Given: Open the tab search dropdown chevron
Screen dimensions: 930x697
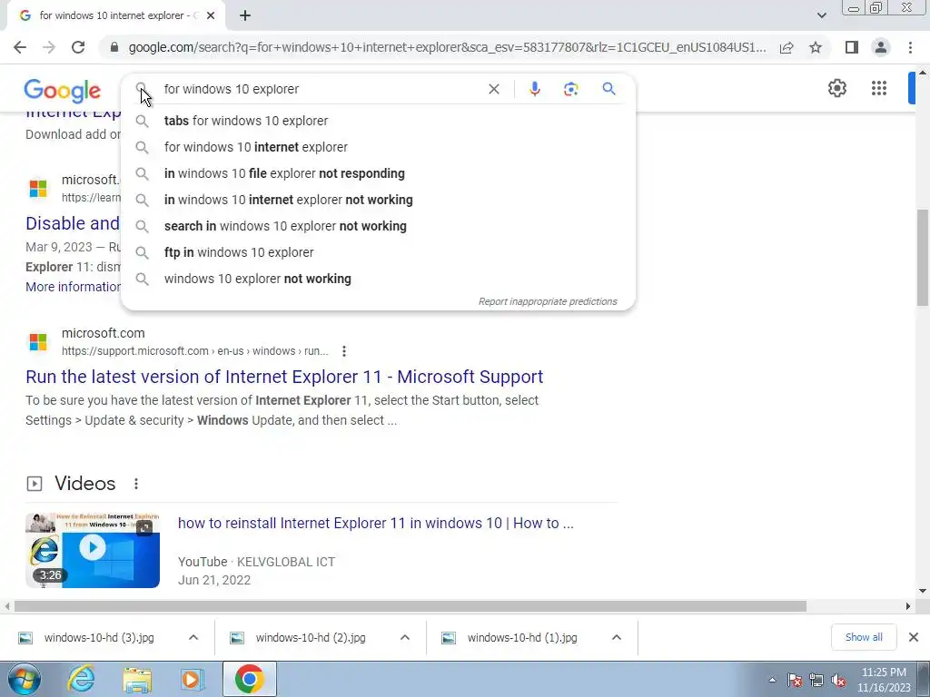Looking at the screenshot, I should pyautogui.click(x=821, y=15).
